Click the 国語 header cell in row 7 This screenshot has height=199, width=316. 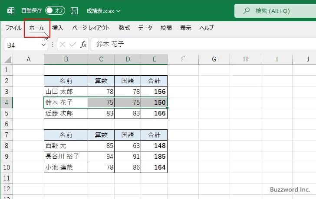click(128, 135)
